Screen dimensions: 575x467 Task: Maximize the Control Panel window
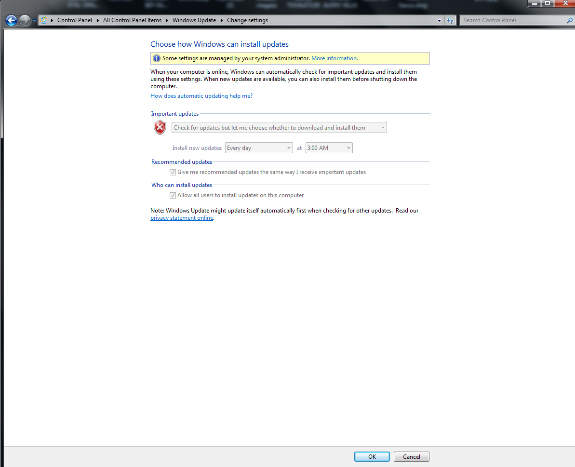(547, 3)
